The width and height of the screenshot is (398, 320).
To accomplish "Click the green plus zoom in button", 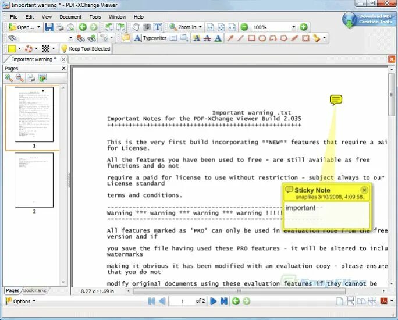I will click(304, 27).
